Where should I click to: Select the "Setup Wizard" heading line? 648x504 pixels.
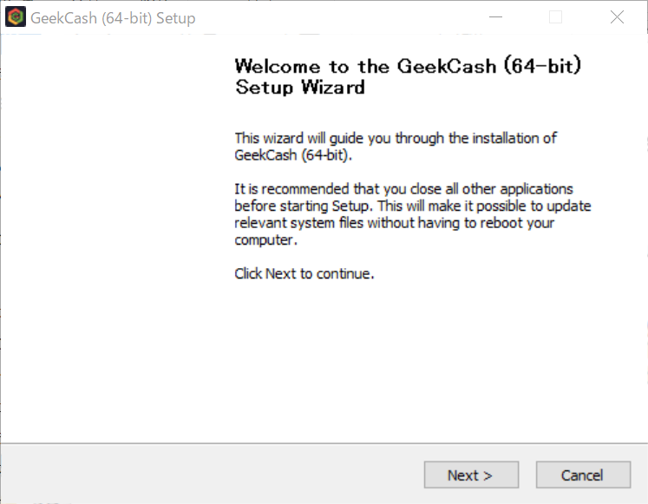(x=299, y=88)
